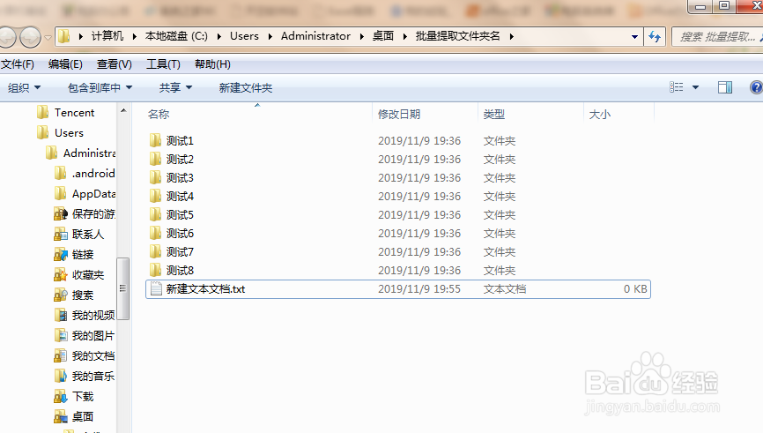Screen dimensions: 763x433
Task: Sort by the 大小 column header
Action: (599, 115)
